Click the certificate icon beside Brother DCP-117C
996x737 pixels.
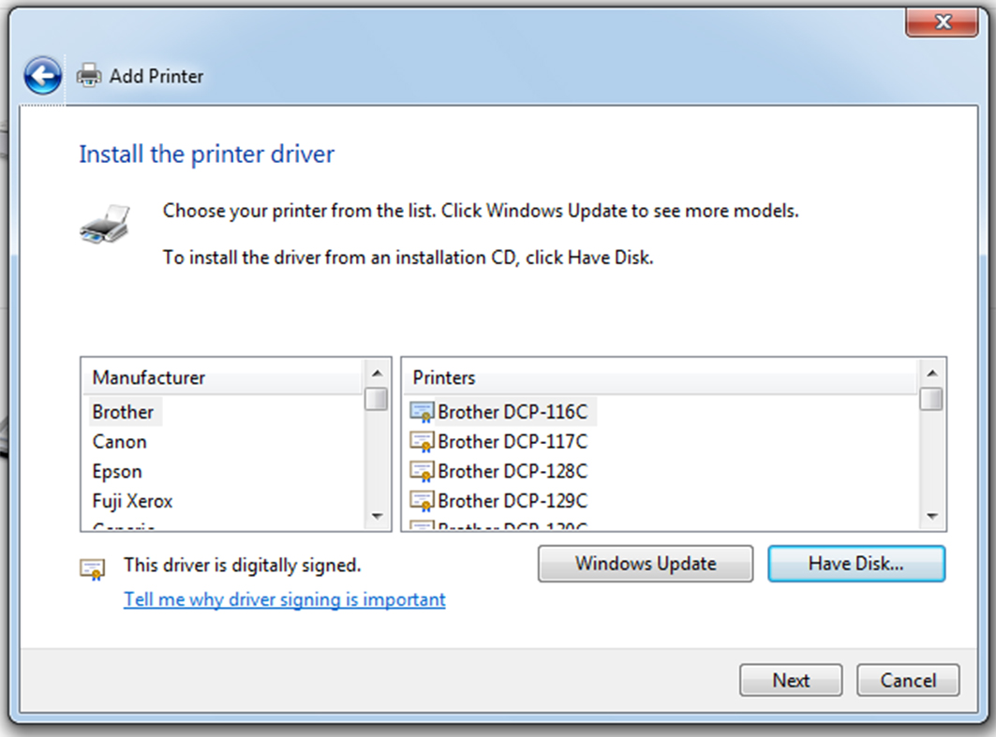[422, 442]
